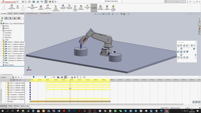The image size is (201, 113).
Task: Enable Large Assembly Mode
Action: tap(113, 8)
